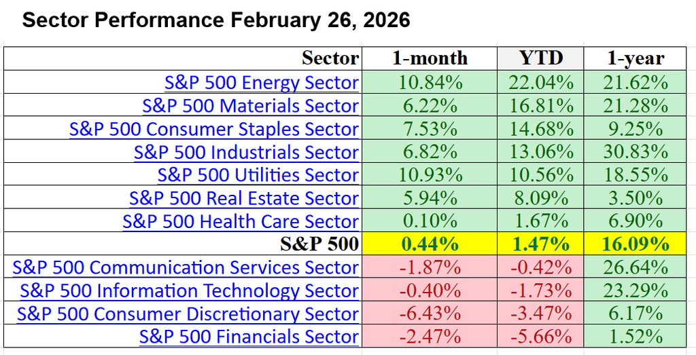Viewport: 696px width, 355px height.
Task: Open the S&P 500 Consumer Discretionary Sector link
Action: click(188, 314)
